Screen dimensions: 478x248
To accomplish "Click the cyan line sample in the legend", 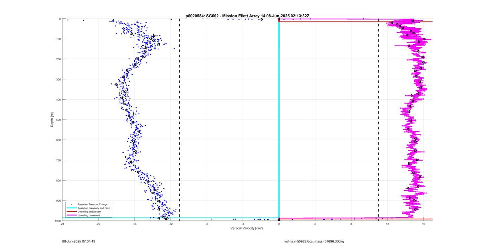I will (x=71, y=208).
